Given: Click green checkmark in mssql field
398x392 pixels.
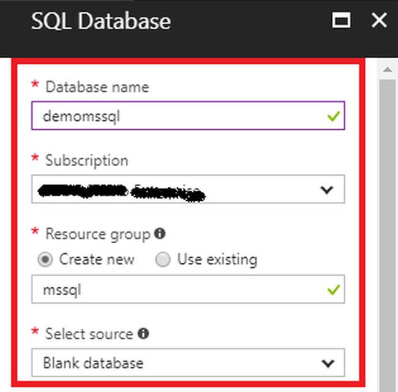Looking at the screenshot, I should click(333, 289).
